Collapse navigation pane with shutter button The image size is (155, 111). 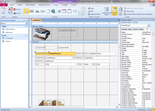pyautogui.click(x=27, y=20)
